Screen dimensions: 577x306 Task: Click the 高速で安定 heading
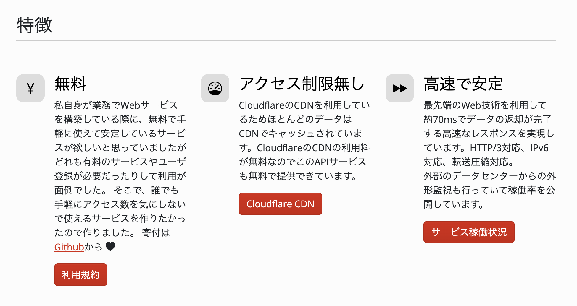[x=463, y=84]
